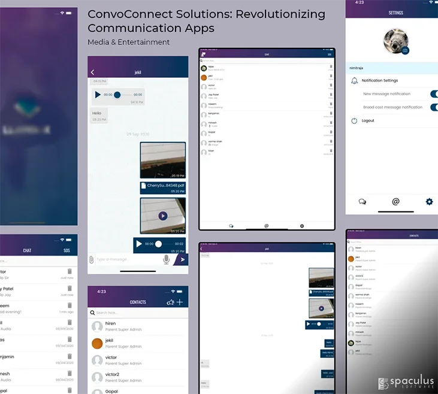Delete the 09/09/2020 Audio chat in phone list
Screen dimensions: 438x394
tap(70, 322)
